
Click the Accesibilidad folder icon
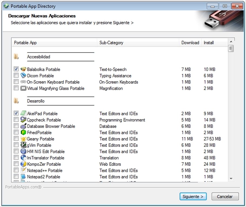pyautogui.click(x=16, y=56)
